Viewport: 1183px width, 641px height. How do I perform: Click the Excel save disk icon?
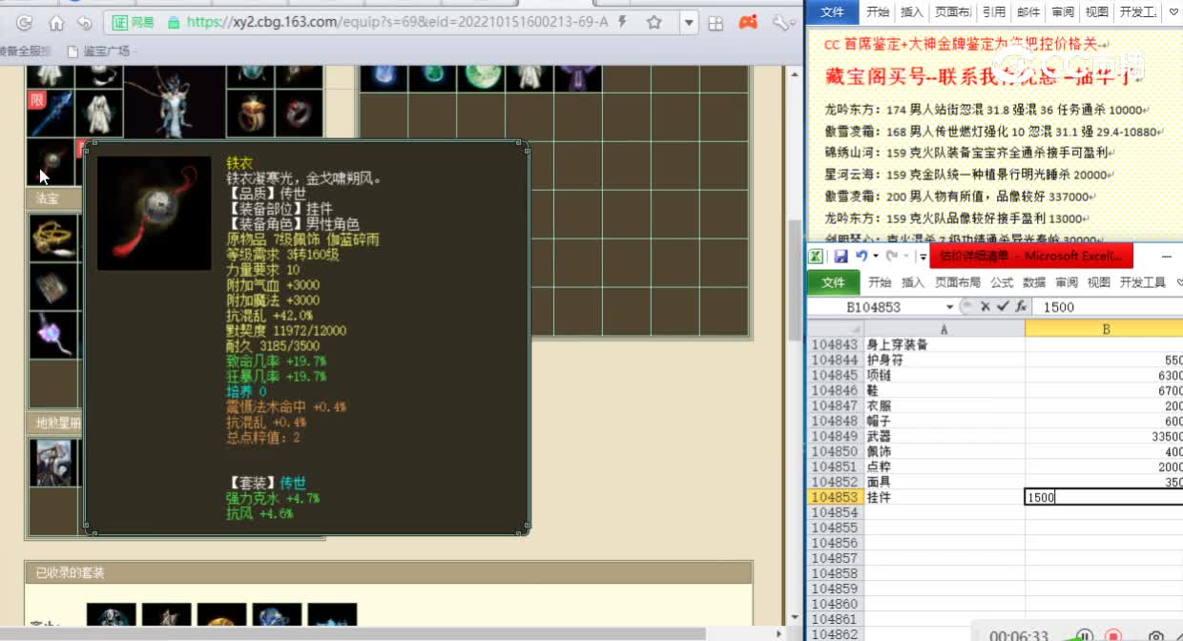click(x=841, y=257)
